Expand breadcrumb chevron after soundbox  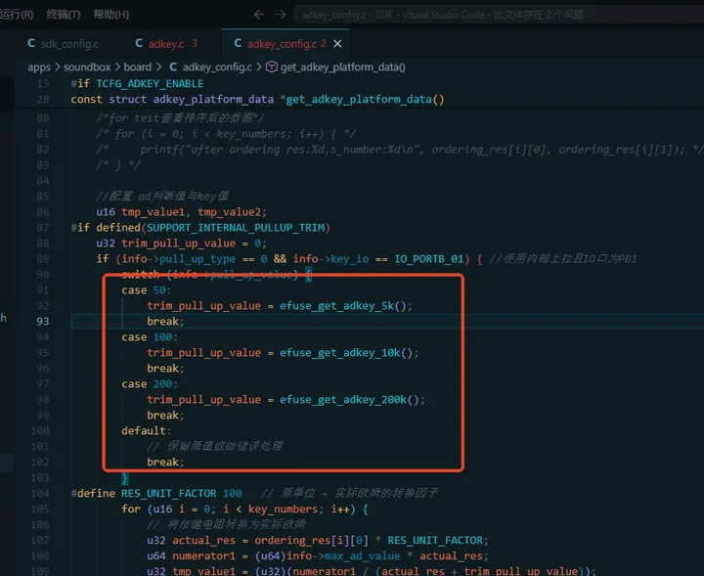click(x=117, y=67)
